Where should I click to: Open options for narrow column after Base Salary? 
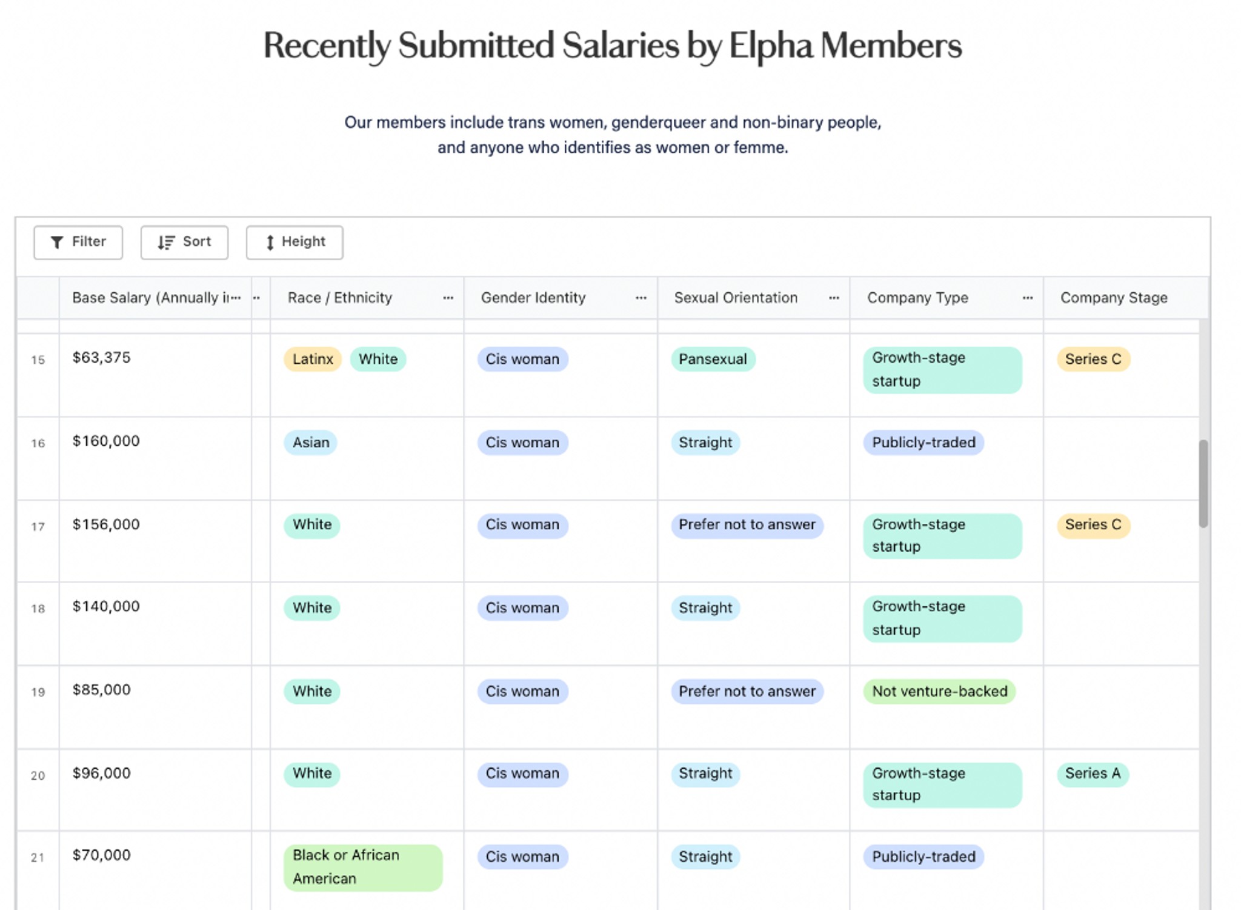tap(257, 298)
